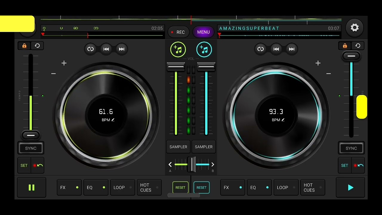Open the right deck EQ panel
The height and width of the screenshot is (215, 382).
click(x=259, y=188)
